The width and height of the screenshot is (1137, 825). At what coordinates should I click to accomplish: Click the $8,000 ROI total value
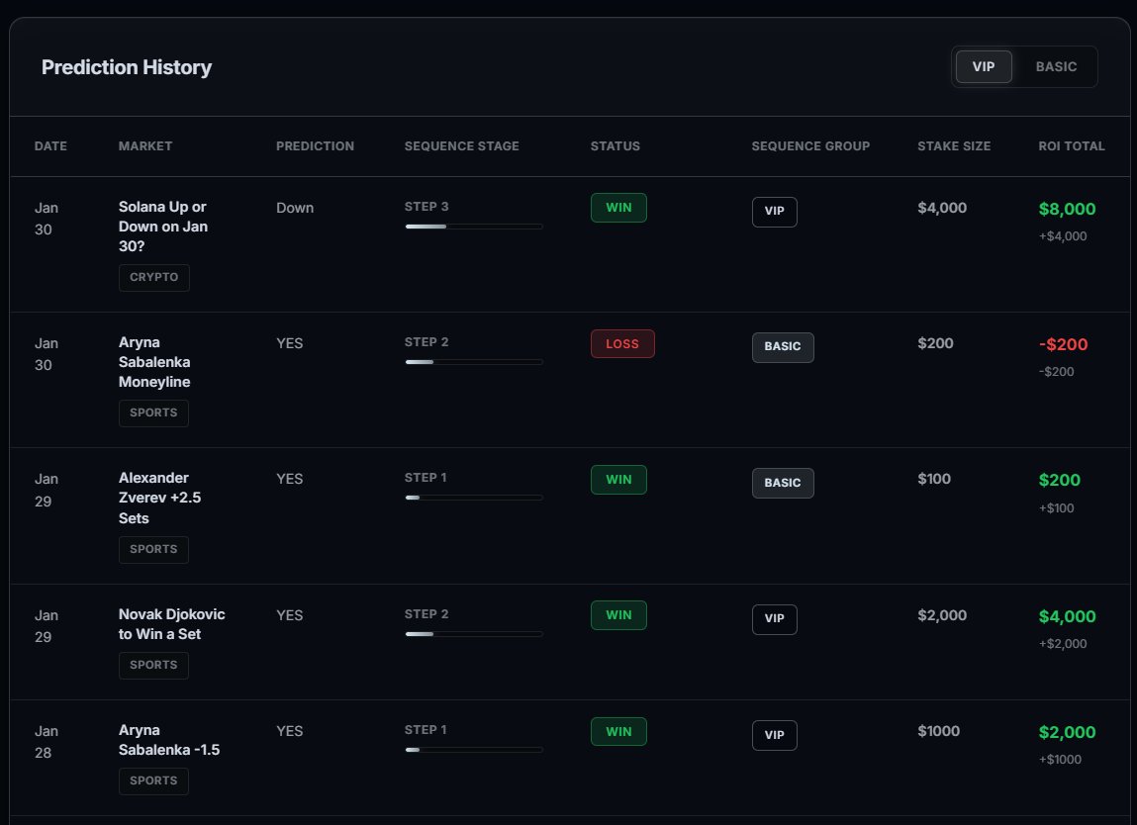pos(1067,209)
